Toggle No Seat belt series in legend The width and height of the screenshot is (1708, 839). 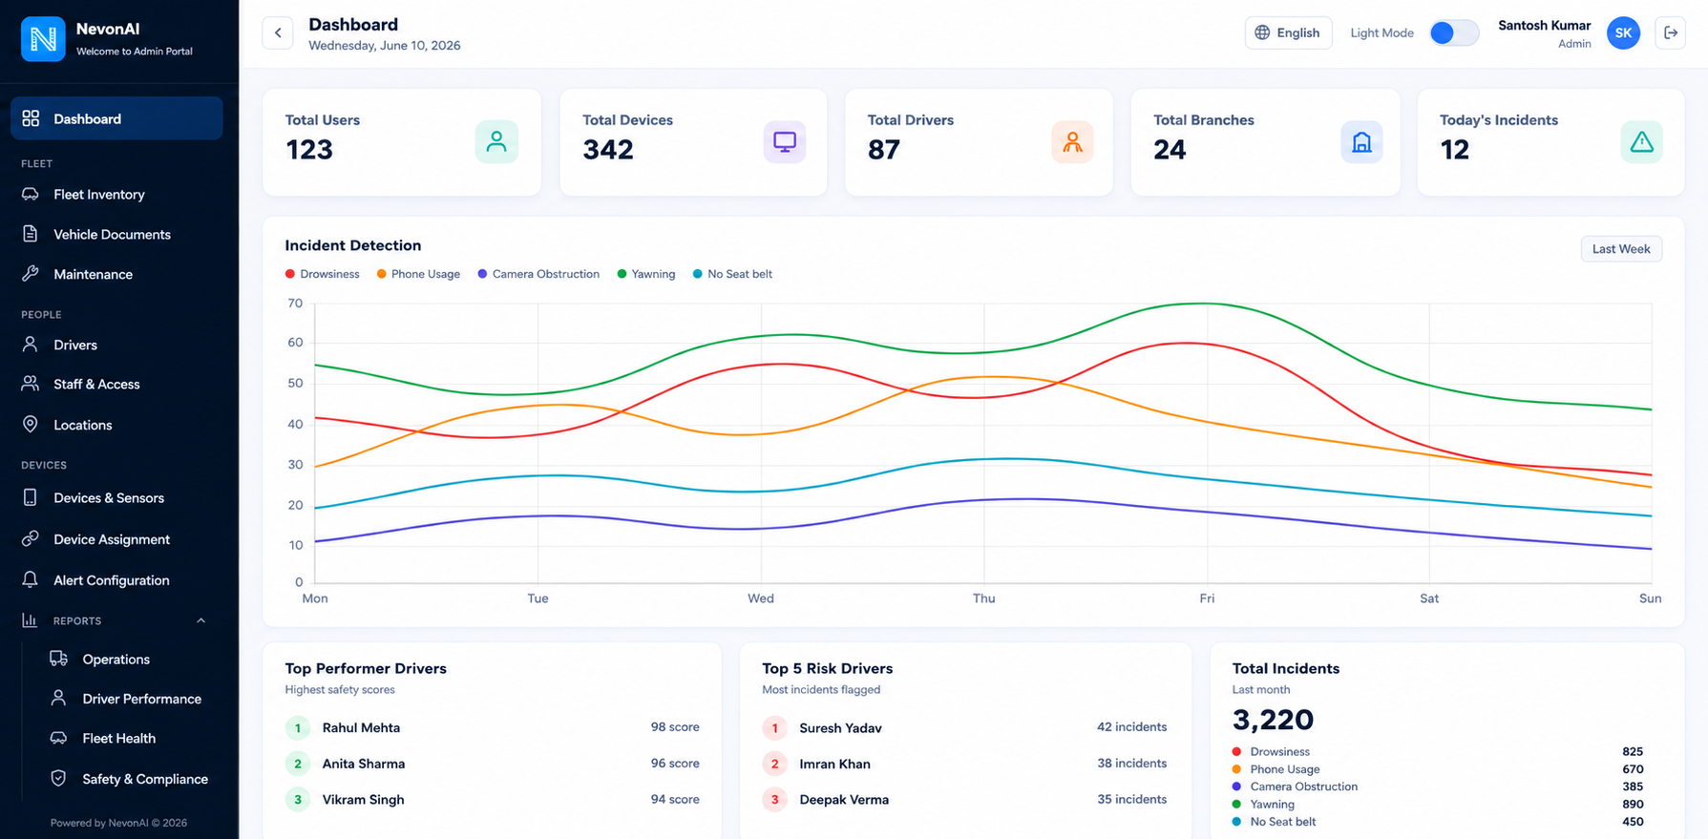click(x=732, y=274)
